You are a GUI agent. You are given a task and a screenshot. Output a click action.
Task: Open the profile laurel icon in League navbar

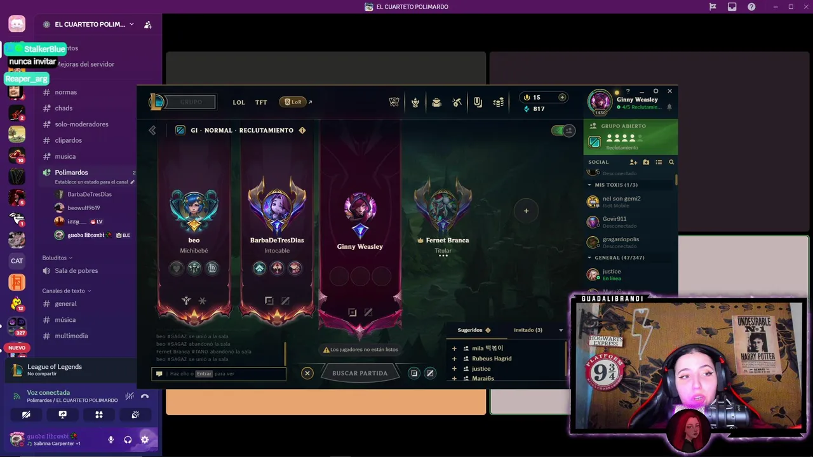point(415,102)
